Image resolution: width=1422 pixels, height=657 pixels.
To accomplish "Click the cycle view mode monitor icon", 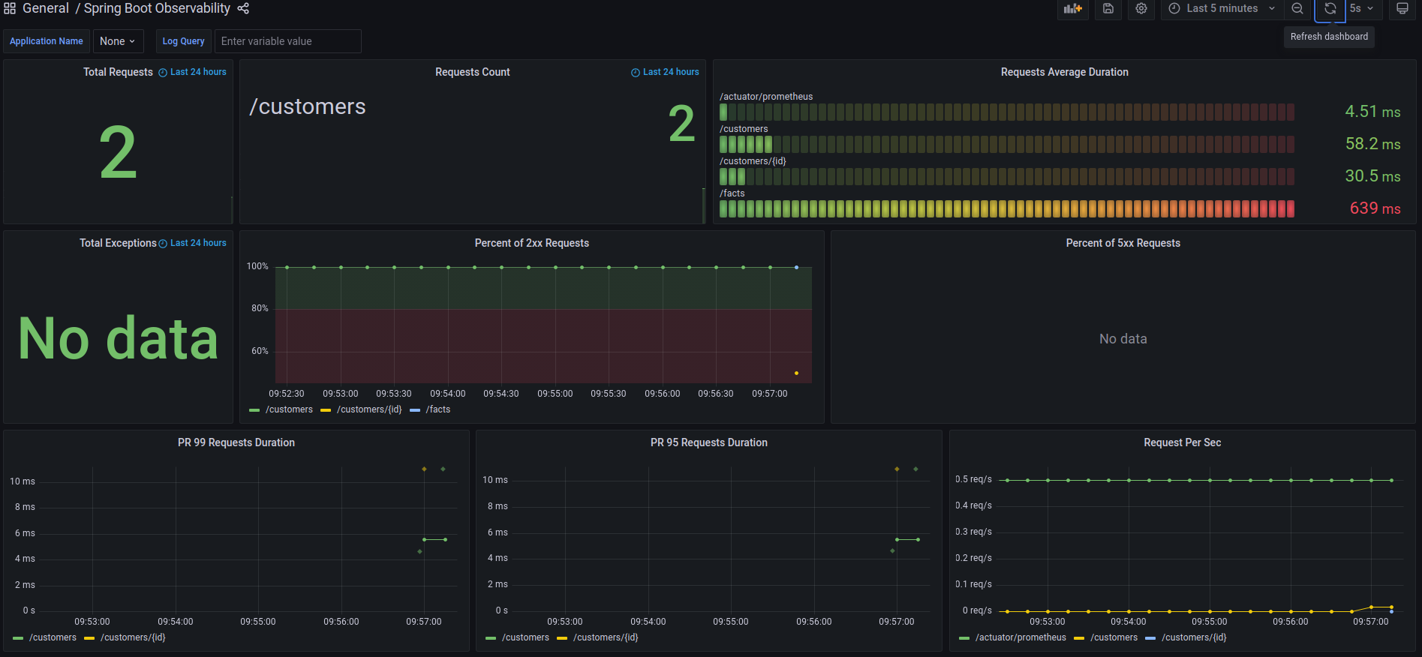I will pos(1401,8).
